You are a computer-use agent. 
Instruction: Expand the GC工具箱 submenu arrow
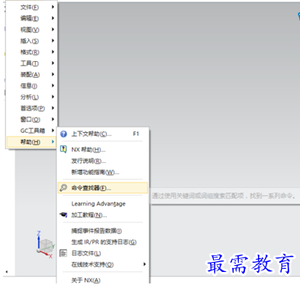[x=53, y=130]
